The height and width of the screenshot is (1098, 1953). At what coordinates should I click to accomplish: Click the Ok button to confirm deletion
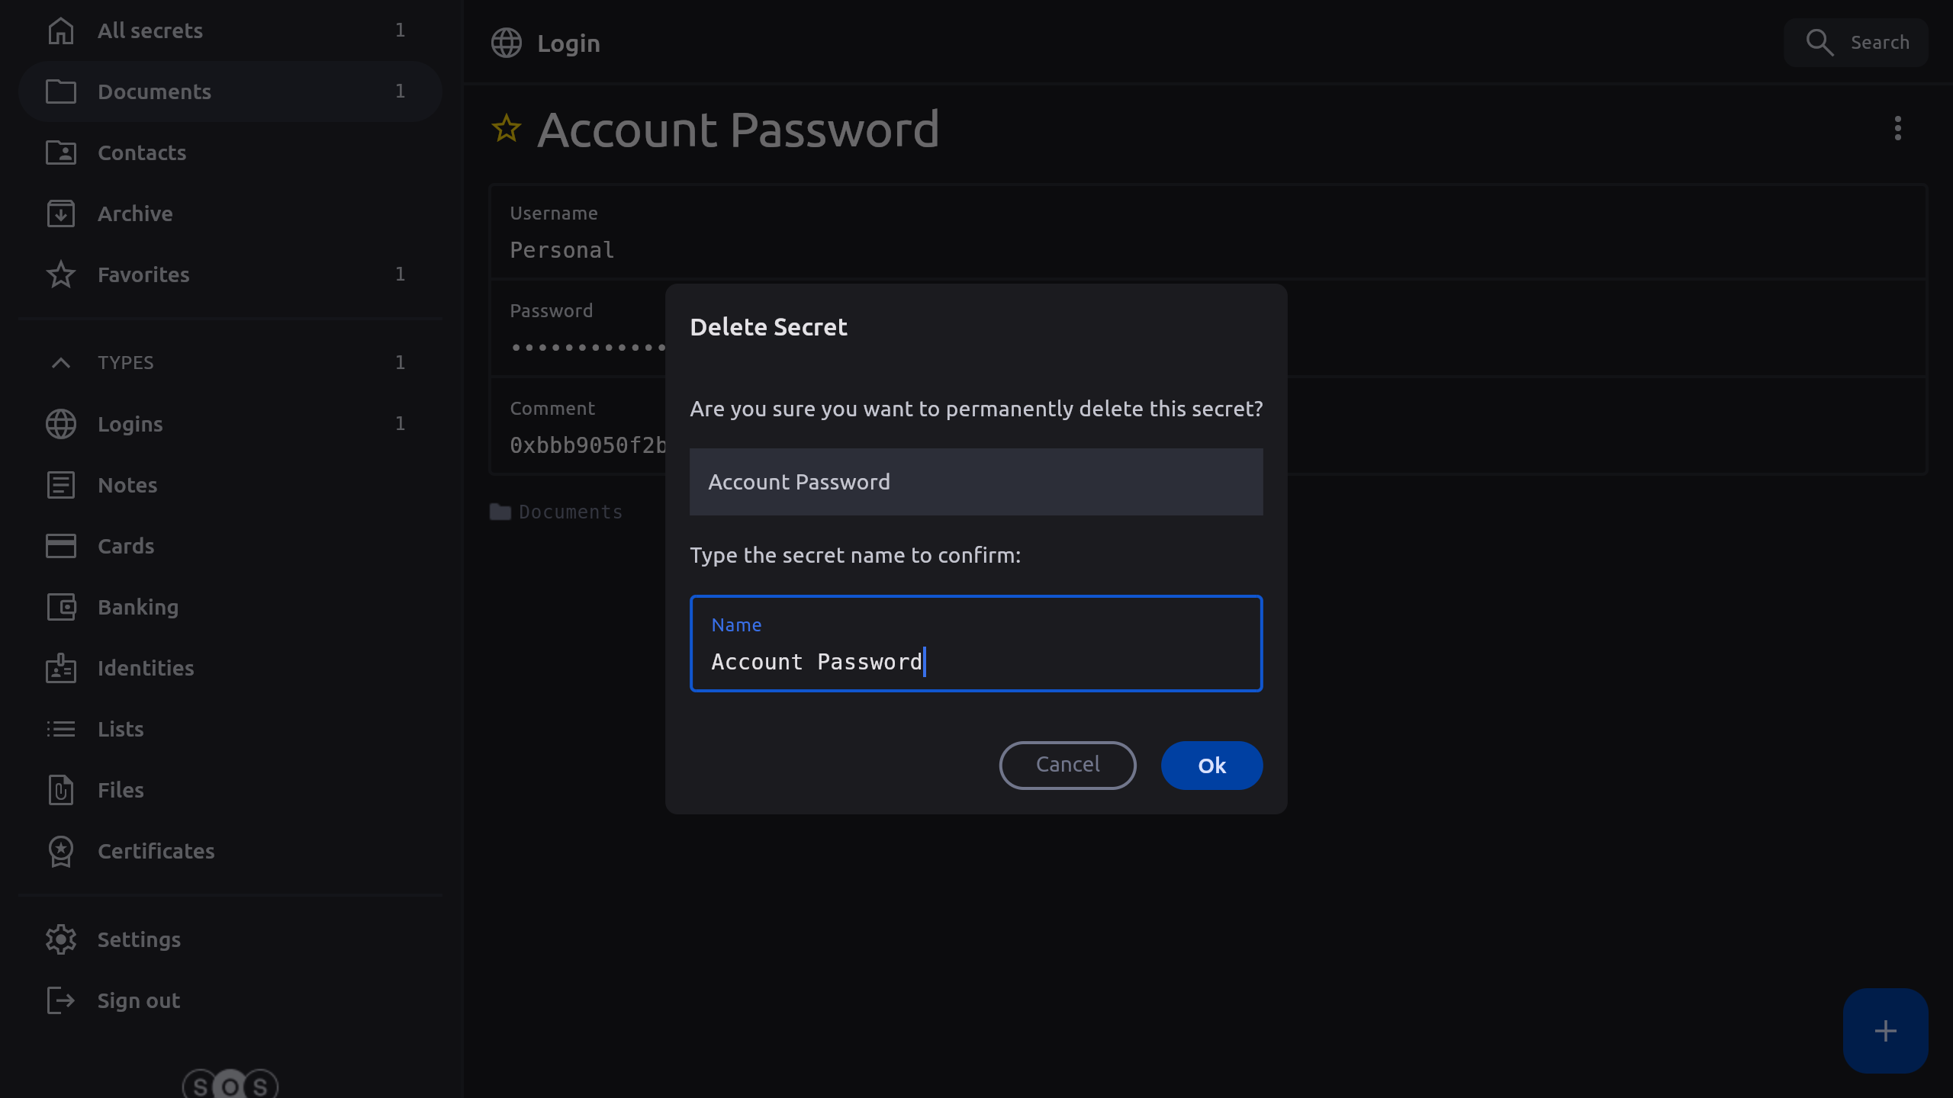click(x=1211, y=765)
